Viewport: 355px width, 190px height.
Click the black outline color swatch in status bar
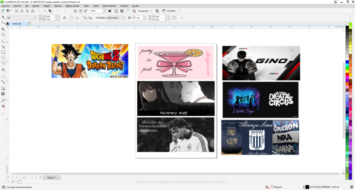click(307, 187)
